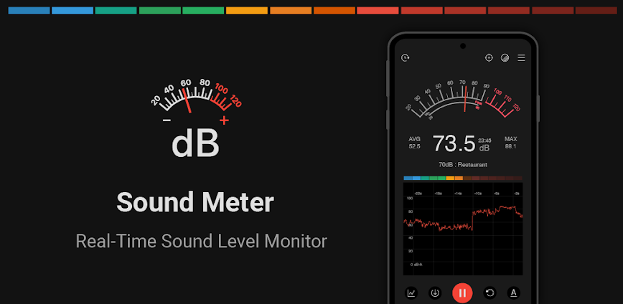Click the 70dB : Restaurant label
The width and height of the screenshot is (623, 304).
pos(462,164)
